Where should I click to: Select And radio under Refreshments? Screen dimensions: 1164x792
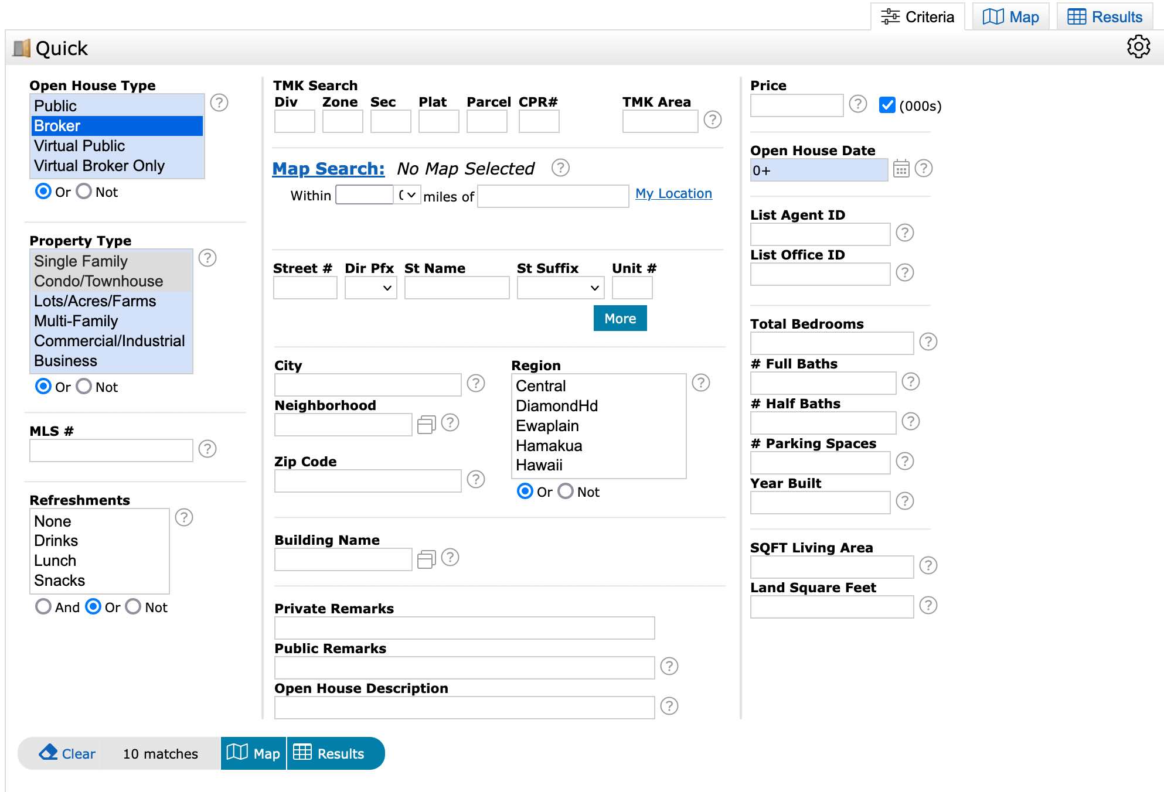(x=43, y=607)
